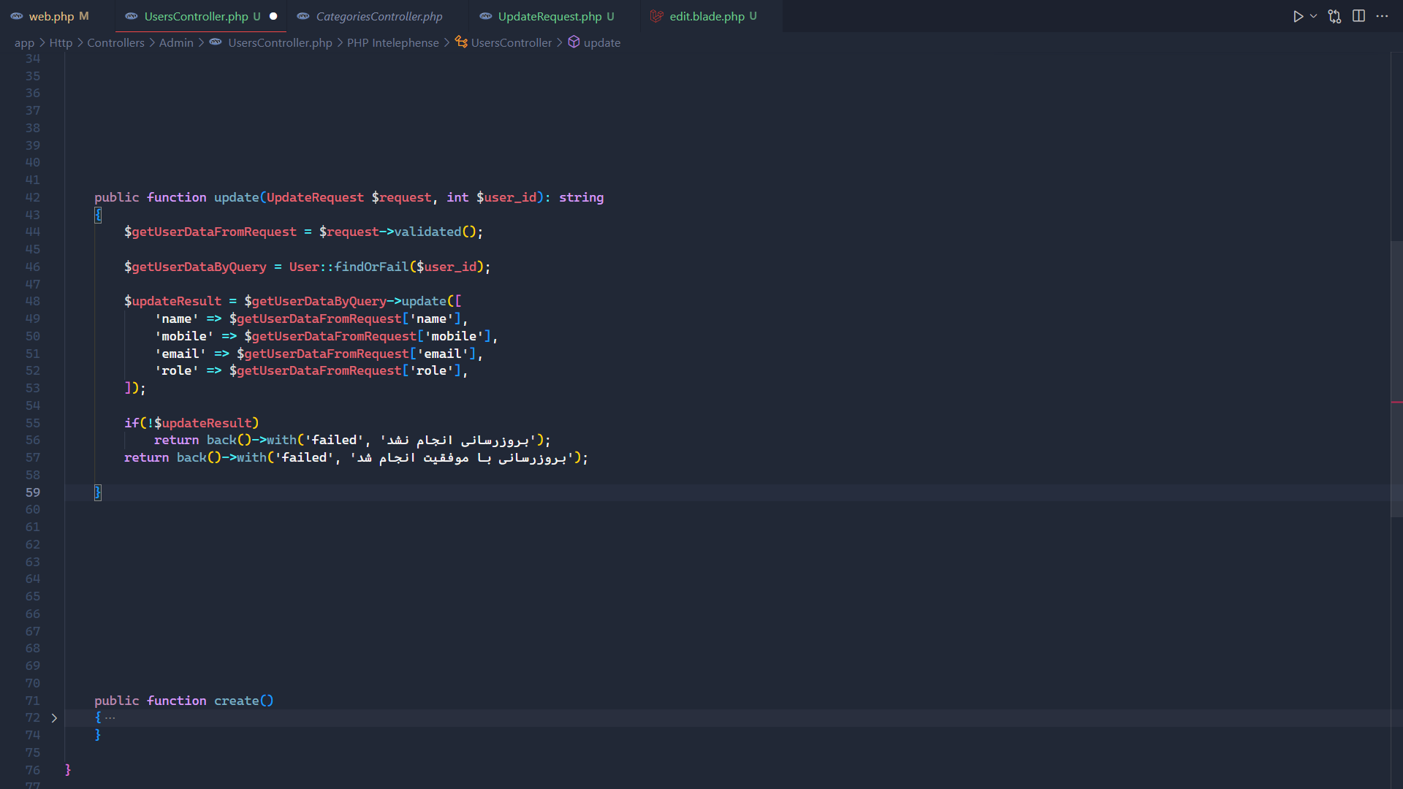The height and width of the screenshot is (789, 1403).
Task: Click 'UpdateRequest' type hint in the signature
Action: click(315, 197)
